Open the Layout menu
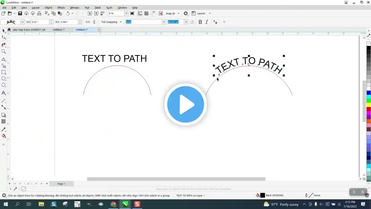 click(36, 8)
